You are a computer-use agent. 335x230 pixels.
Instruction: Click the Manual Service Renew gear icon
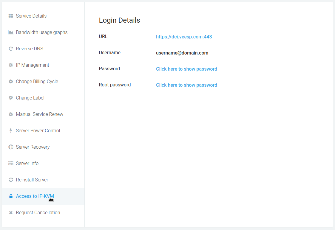(x=11, y=114)
